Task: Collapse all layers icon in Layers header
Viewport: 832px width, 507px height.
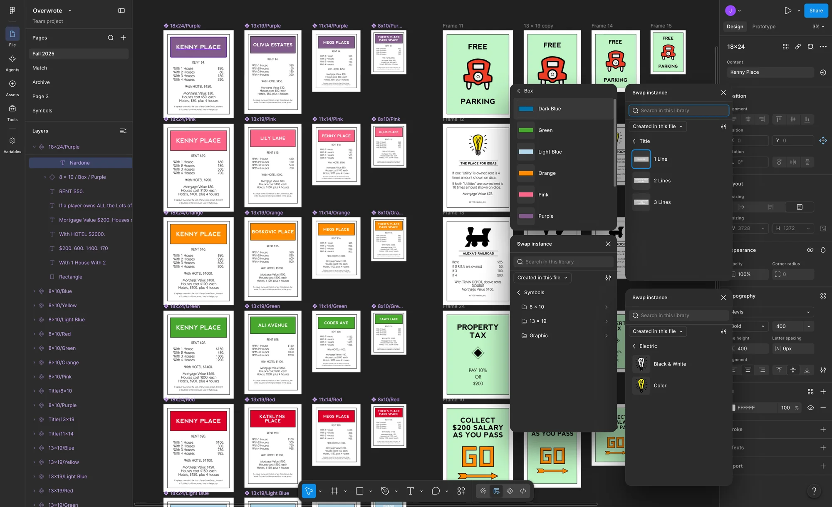Action: click(123, 131)
